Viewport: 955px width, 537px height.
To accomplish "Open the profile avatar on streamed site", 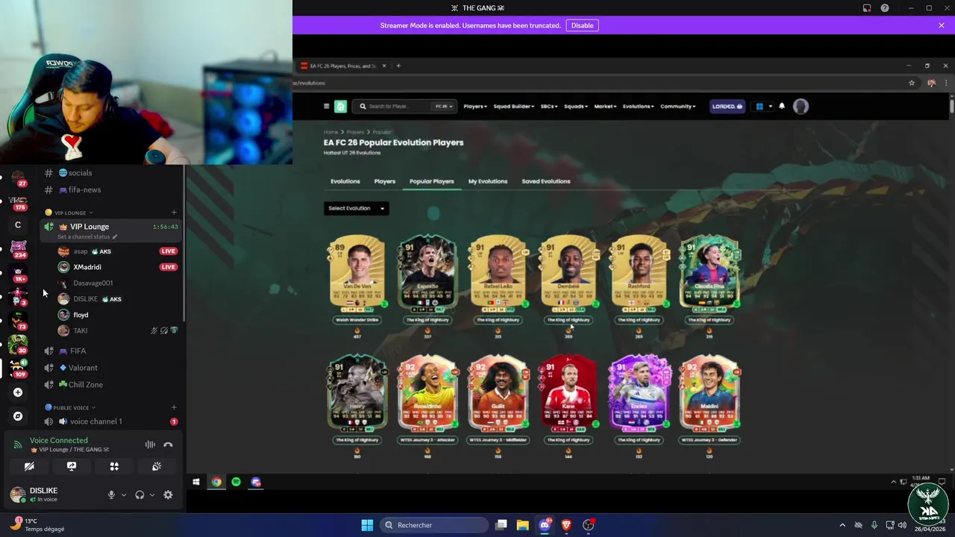I will (x=801, y=107).
